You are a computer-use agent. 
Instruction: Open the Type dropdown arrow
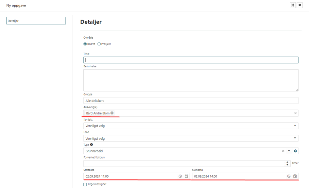pyautogui.click(x=289, y=151)
